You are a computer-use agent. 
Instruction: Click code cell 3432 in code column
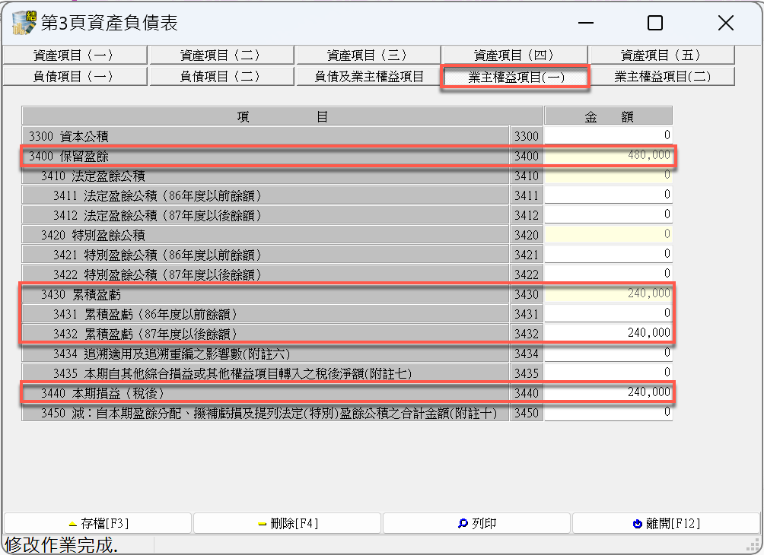pyautogui.click(x=527, y=334)
